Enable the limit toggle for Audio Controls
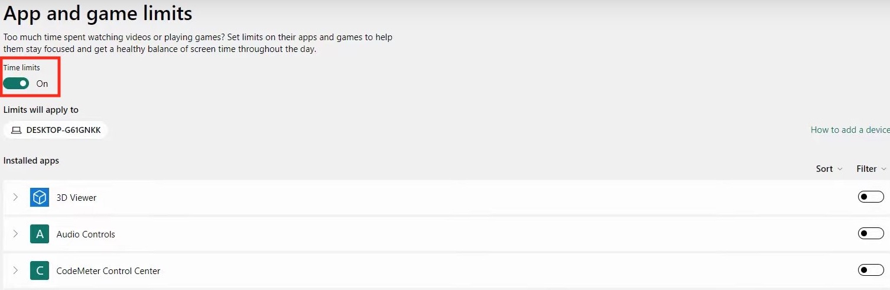The image size is (890, 290). click(x=870, y=234)
